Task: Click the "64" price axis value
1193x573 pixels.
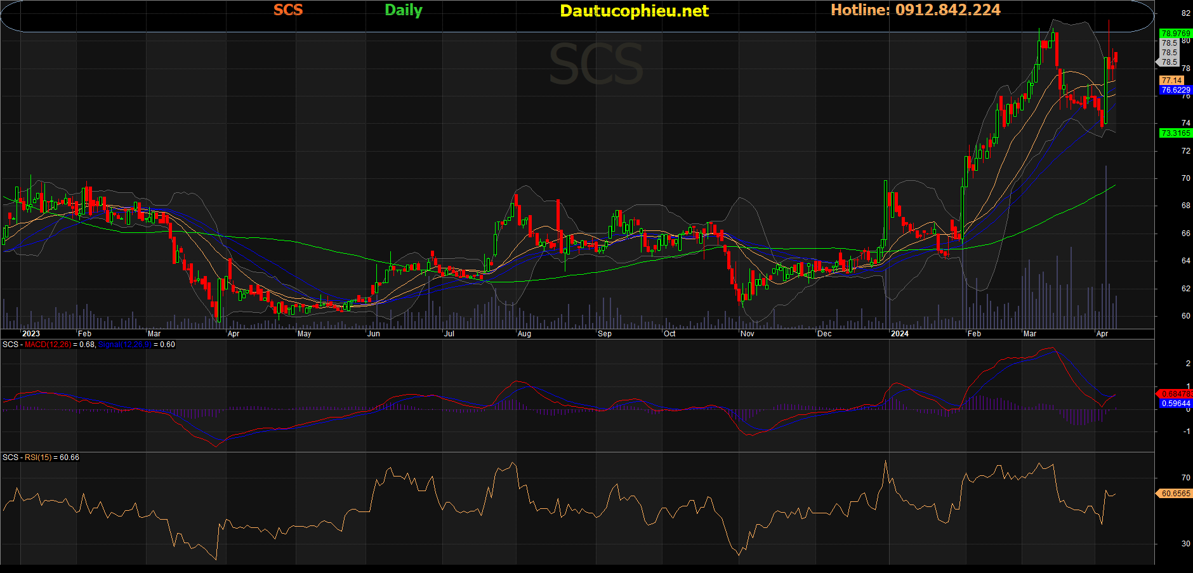Action: coord(1186,261)
